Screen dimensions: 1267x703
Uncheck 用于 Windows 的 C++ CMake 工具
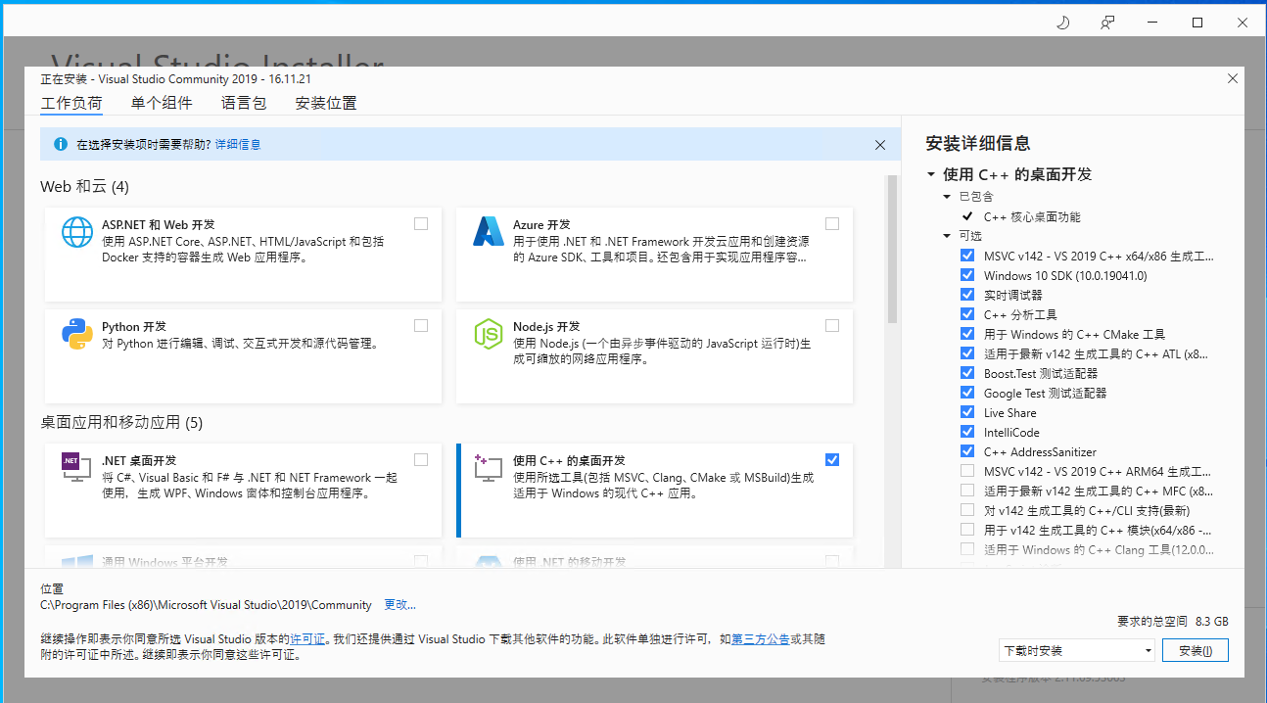pos(967,334)
